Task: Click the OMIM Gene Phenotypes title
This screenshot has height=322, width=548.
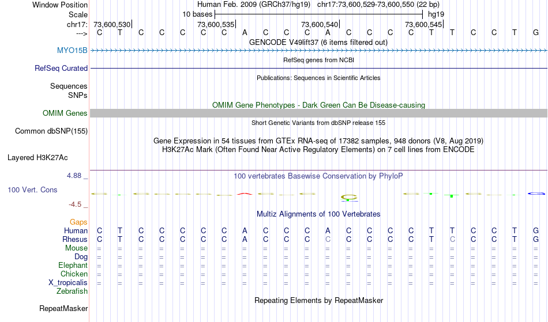Action: point(318,105)
